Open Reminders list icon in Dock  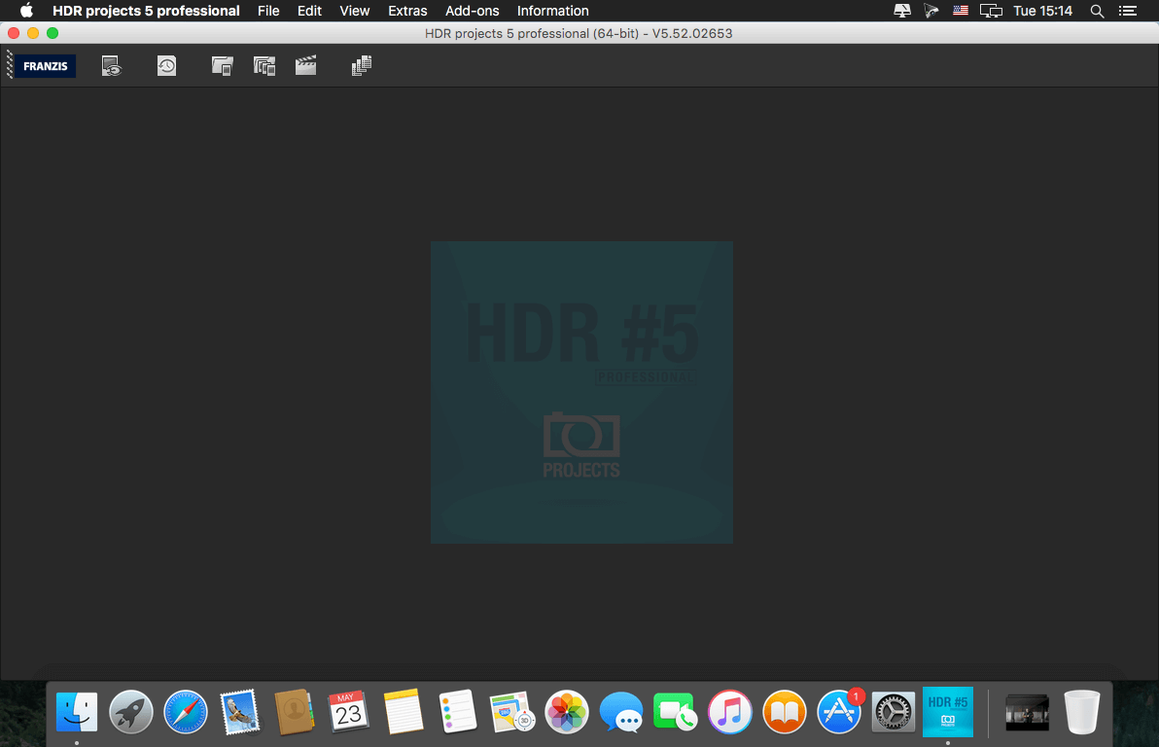pyautogui.click(x=458, y=712)
